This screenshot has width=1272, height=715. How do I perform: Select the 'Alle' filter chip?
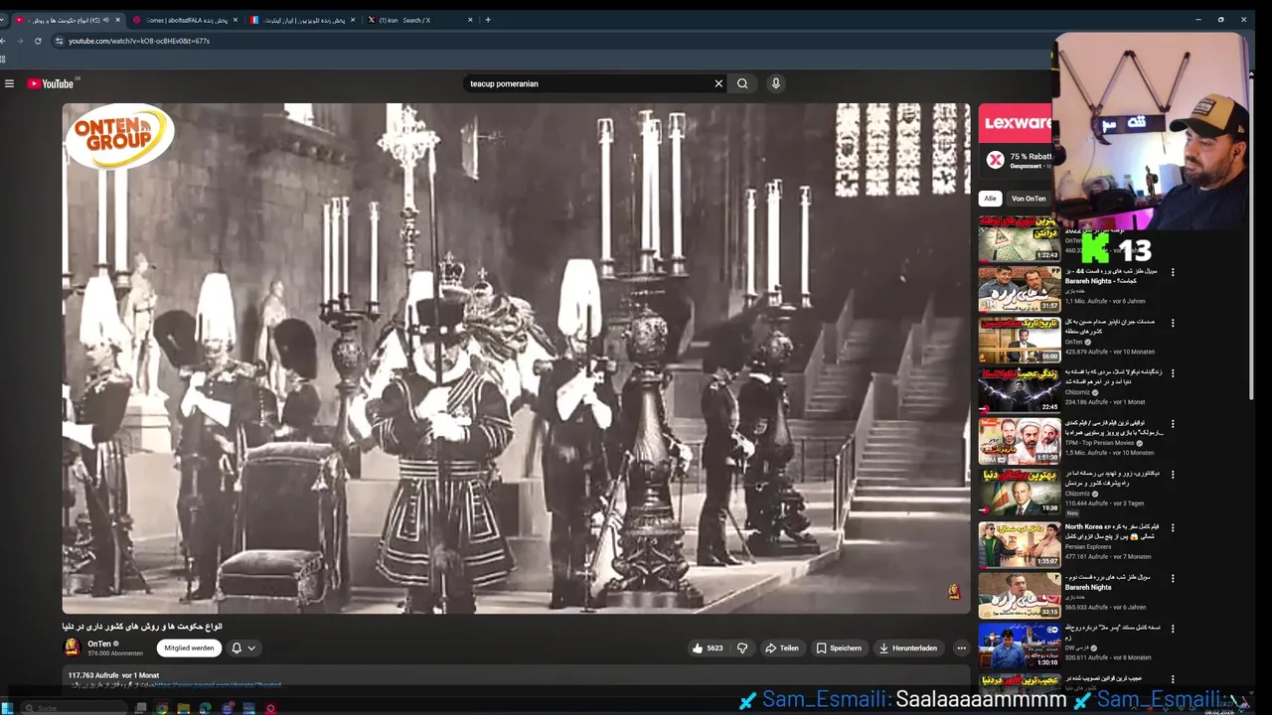coord(990,199)
